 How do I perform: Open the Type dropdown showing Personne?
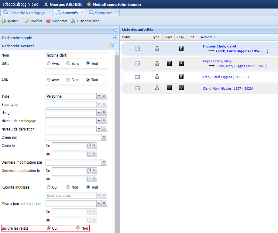click(98, 96)
